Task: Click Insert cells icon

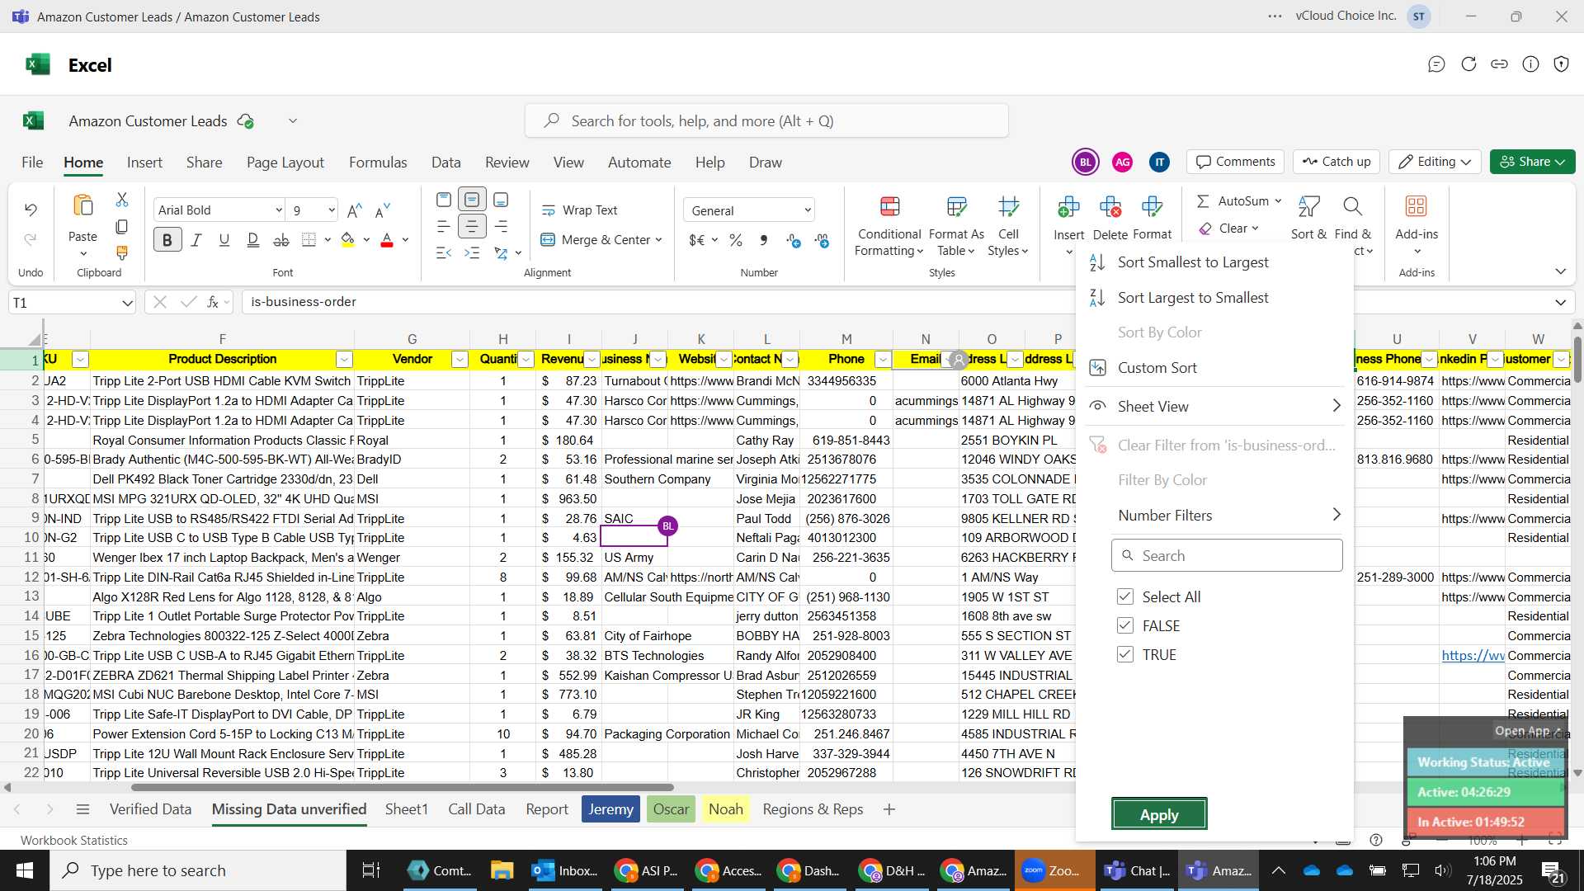Action: (x=1068, y=206)
